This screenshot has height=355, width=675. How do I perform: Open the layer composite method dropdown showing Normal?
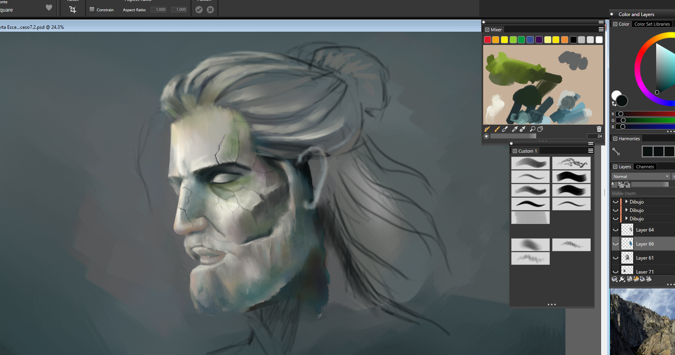click(x=641, y=176)
